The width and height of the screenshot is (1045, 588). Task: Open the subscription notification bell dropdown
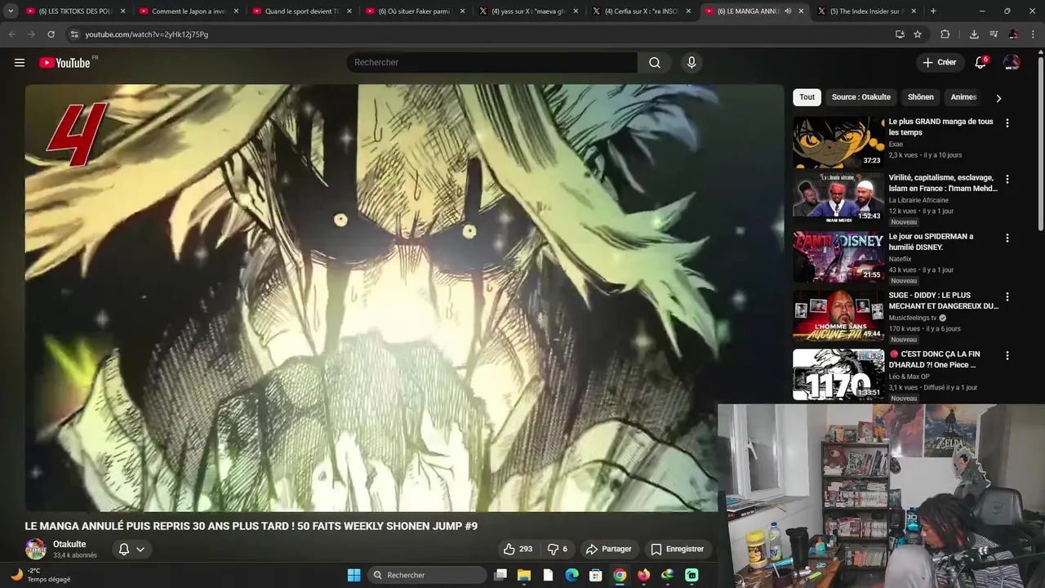[x=131, y=549]
